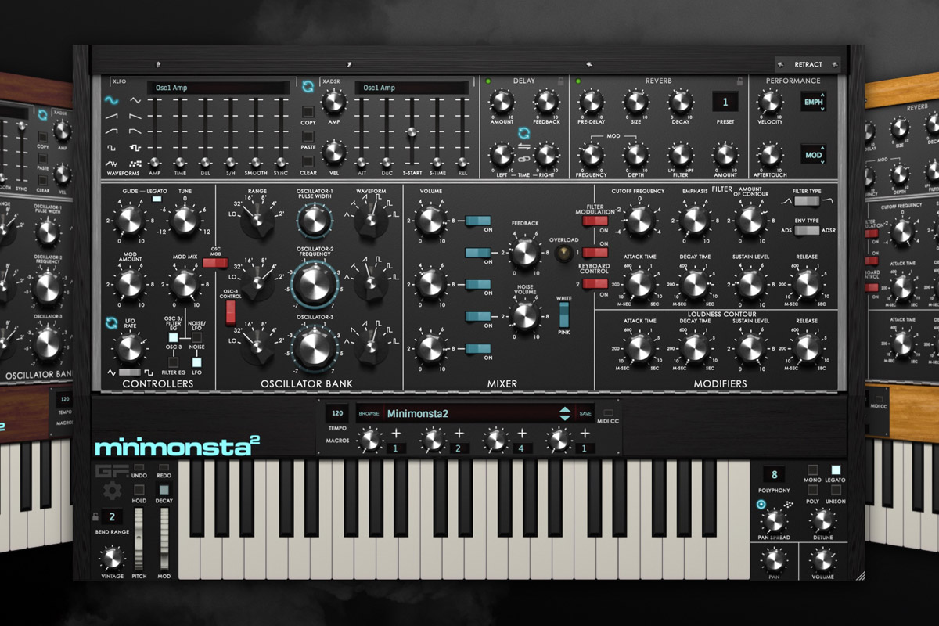This screenshot has width=939, height=626.
Task: Click the Delay section lock icon
Action: (x=560, y=81)
